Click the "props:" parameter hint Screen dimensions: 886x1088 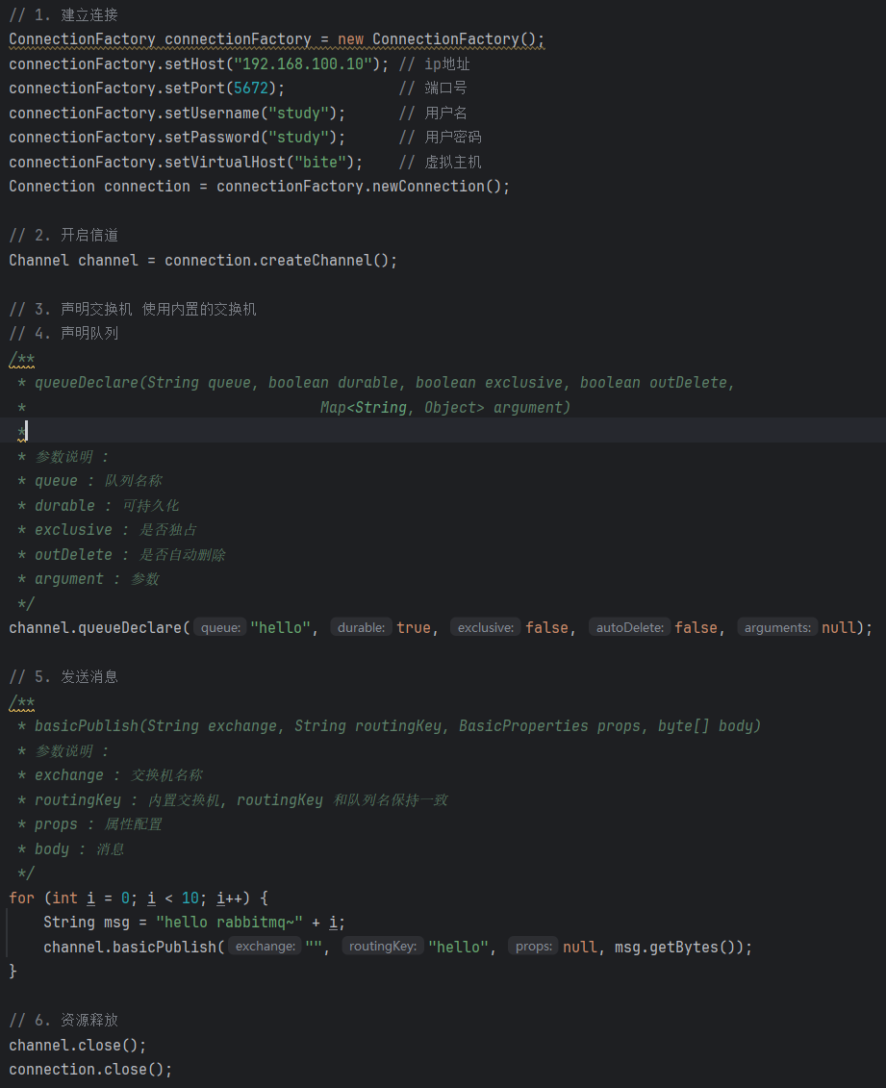coord(534,948)
